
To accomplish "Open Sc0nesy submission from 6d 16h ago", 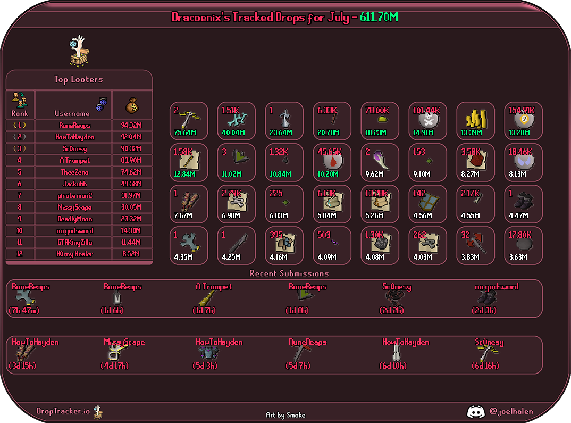I will point(489,354).
